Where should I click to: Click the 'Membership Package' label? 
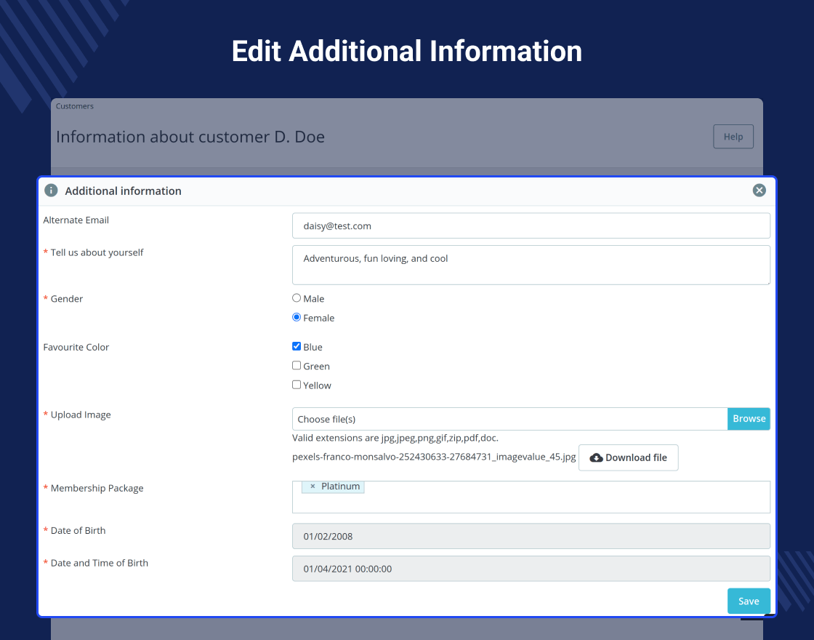[97, 488]
